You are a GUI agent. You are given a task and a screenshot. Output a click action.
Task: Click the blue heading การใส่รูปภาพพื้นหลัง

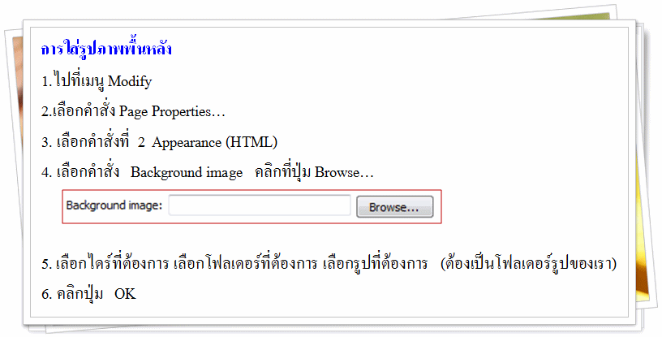[x=106, y=49]
